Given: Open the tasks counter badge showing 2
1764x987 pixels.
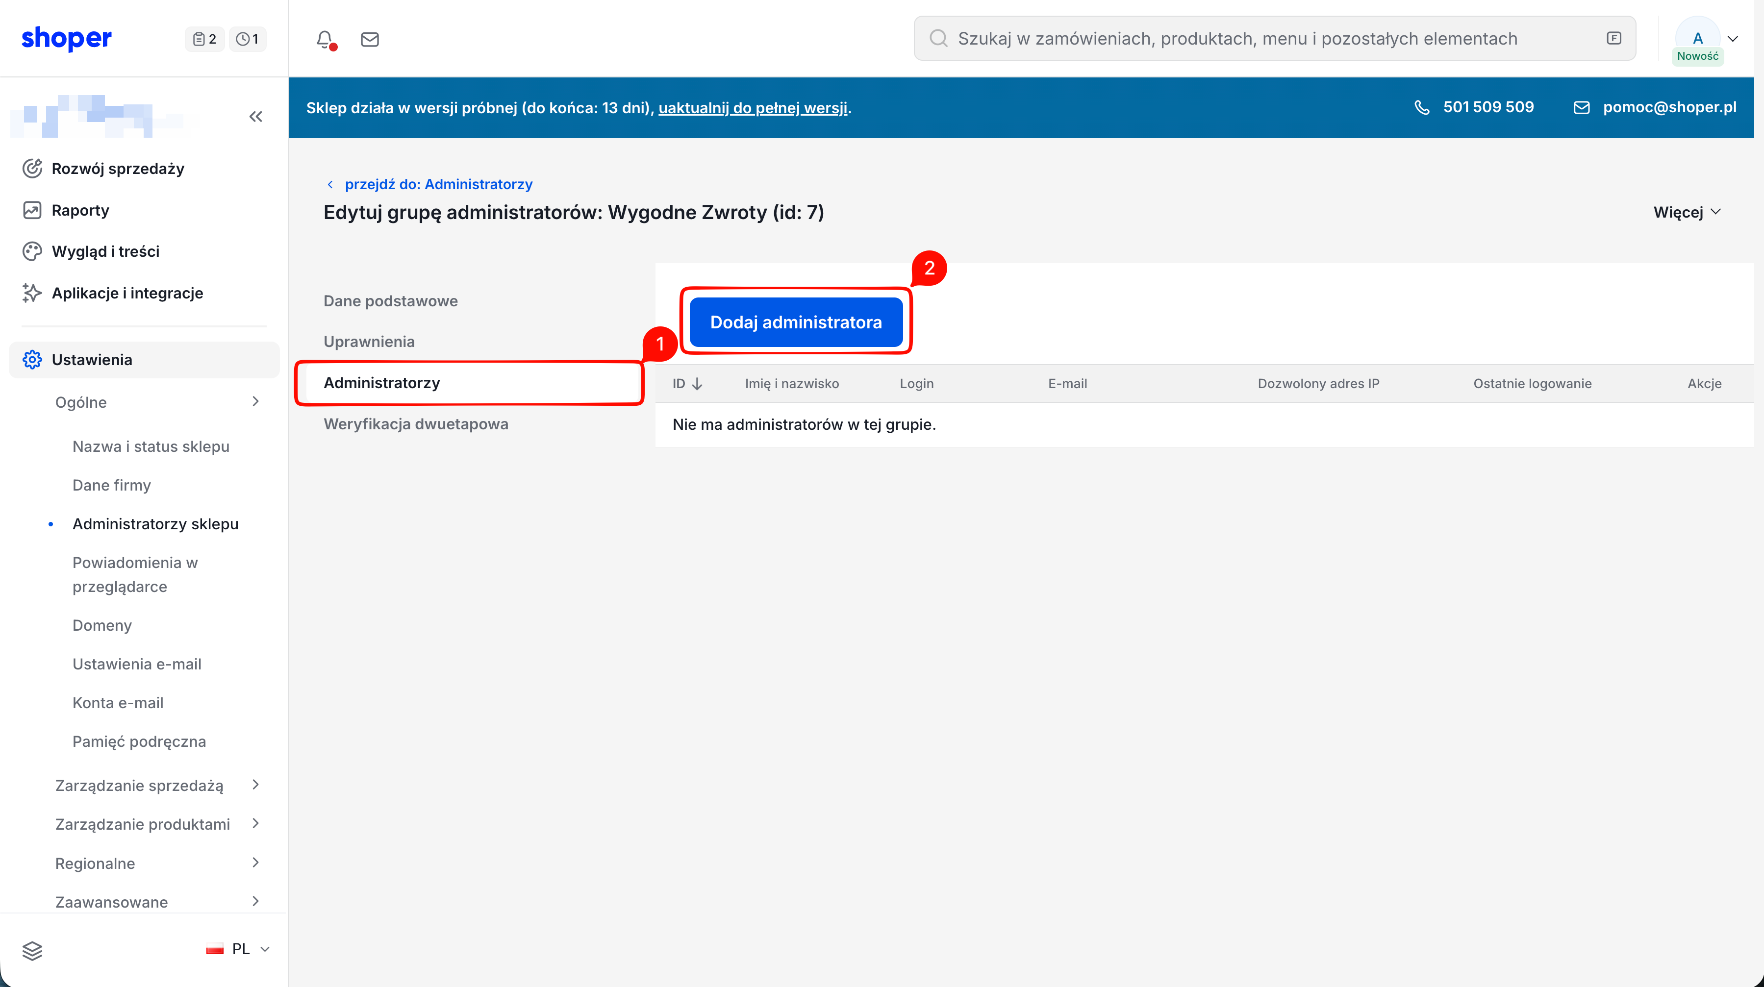Looking at the screenshot, I should tap(205, 39).
